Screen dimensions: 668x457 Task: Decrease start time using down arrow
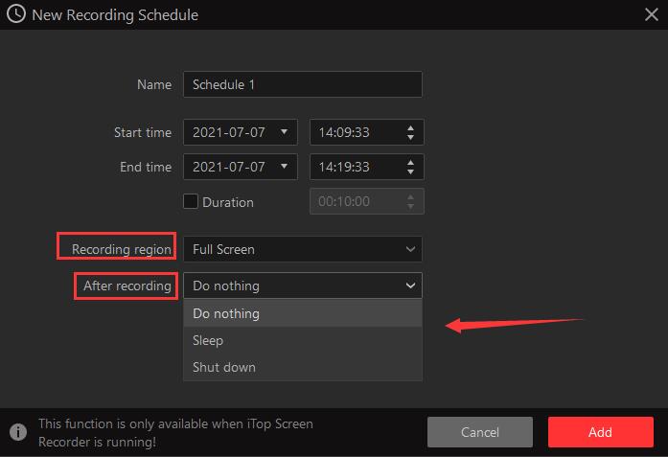411,137
